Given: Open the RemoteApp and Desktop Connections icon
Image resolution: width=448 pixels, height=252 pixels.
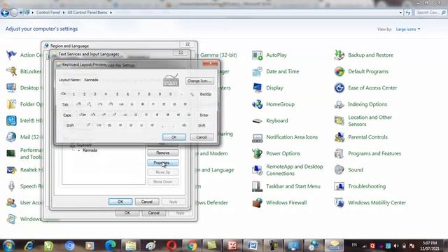Looking at the screenshot, I should [257, 170].
